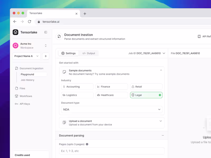Select the Settings tab
Screen dimensions: 211x158
click(69, 53)
